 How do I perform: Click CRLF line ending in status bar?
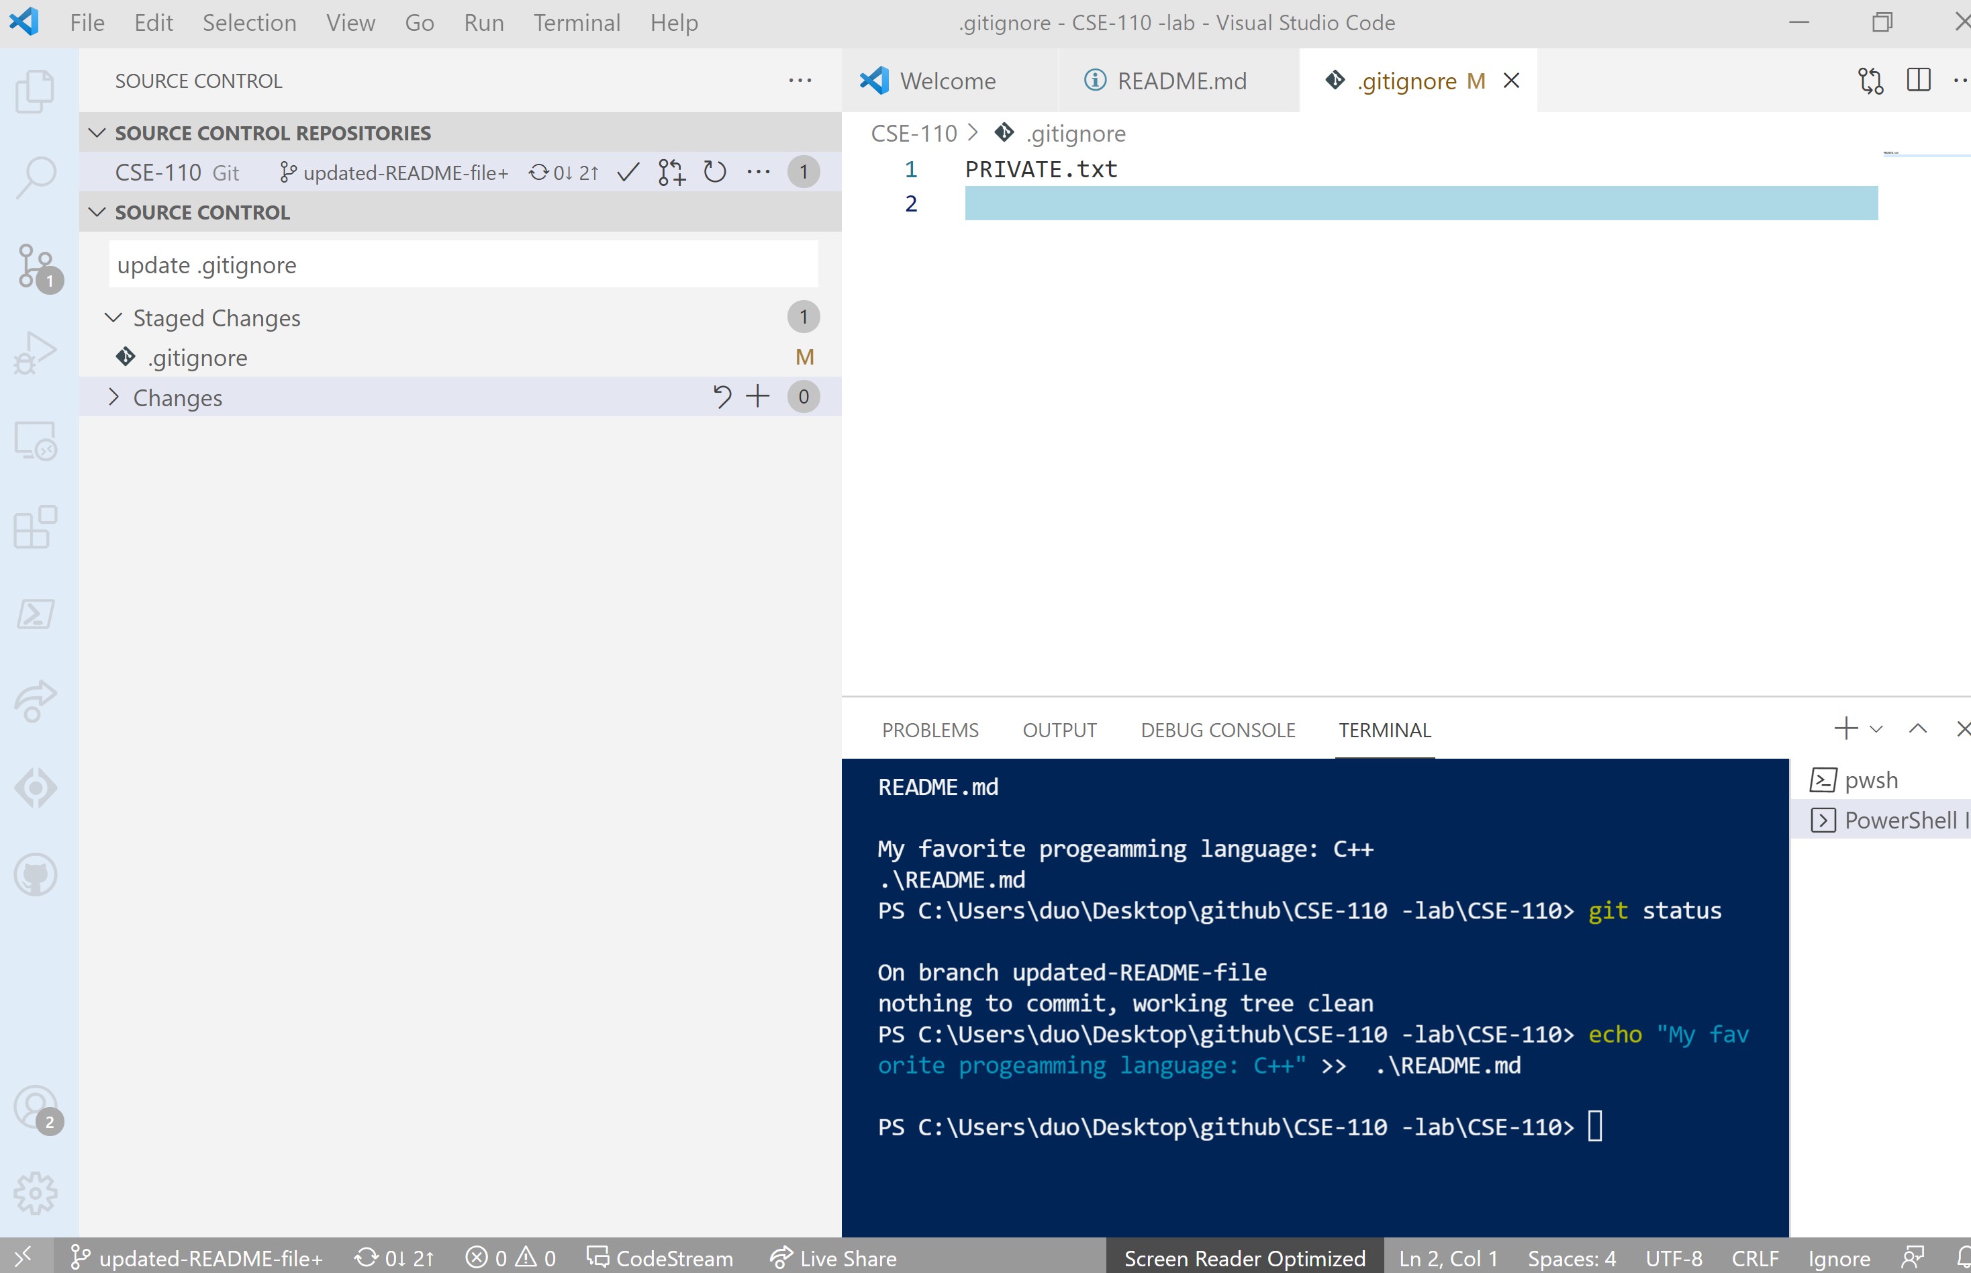1753,1258
